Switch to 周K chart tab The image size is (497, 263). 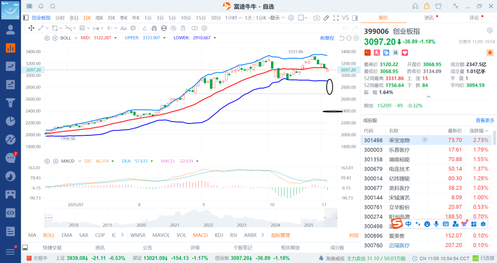tap(99, 18)
